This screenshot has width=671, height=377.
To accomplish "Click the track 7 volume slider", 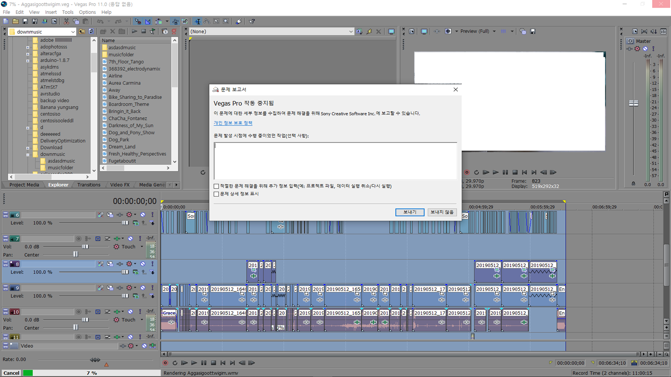I will click(x=85, y=247).
